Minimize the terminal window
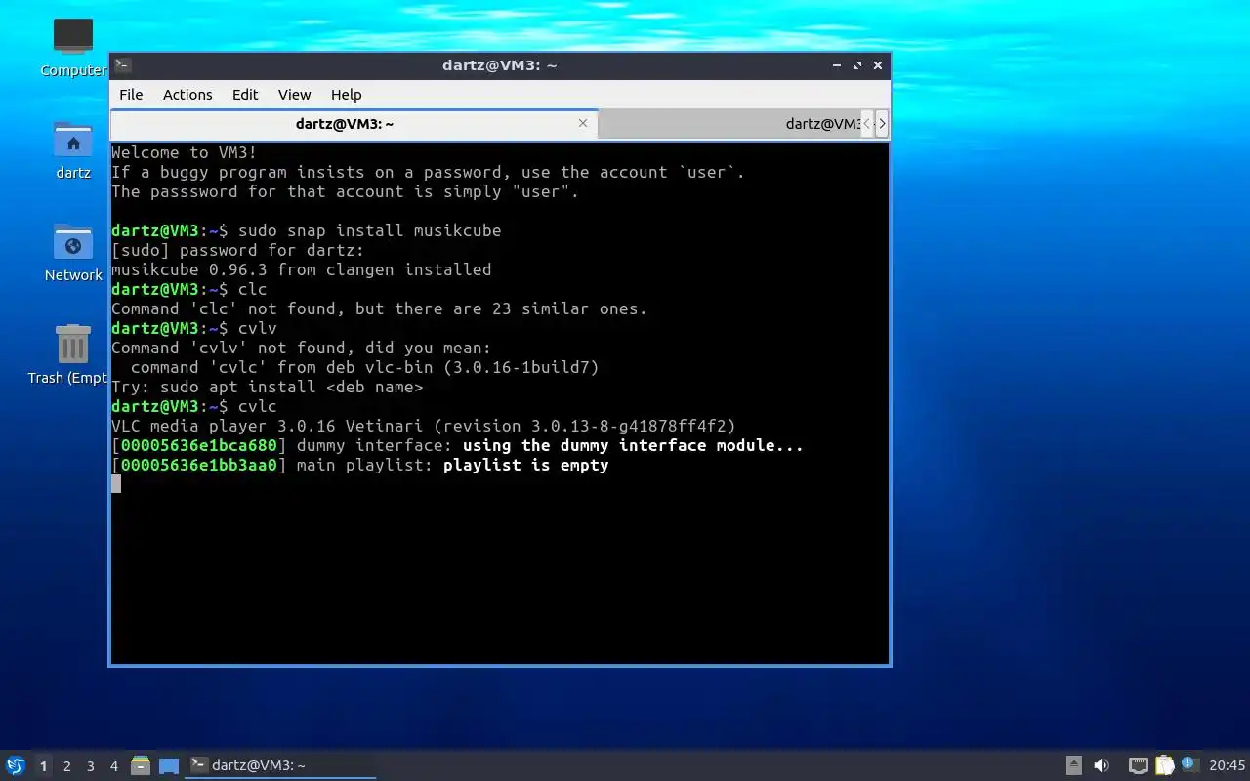This screenshot has height=781, width=1250. click(837, 65)
